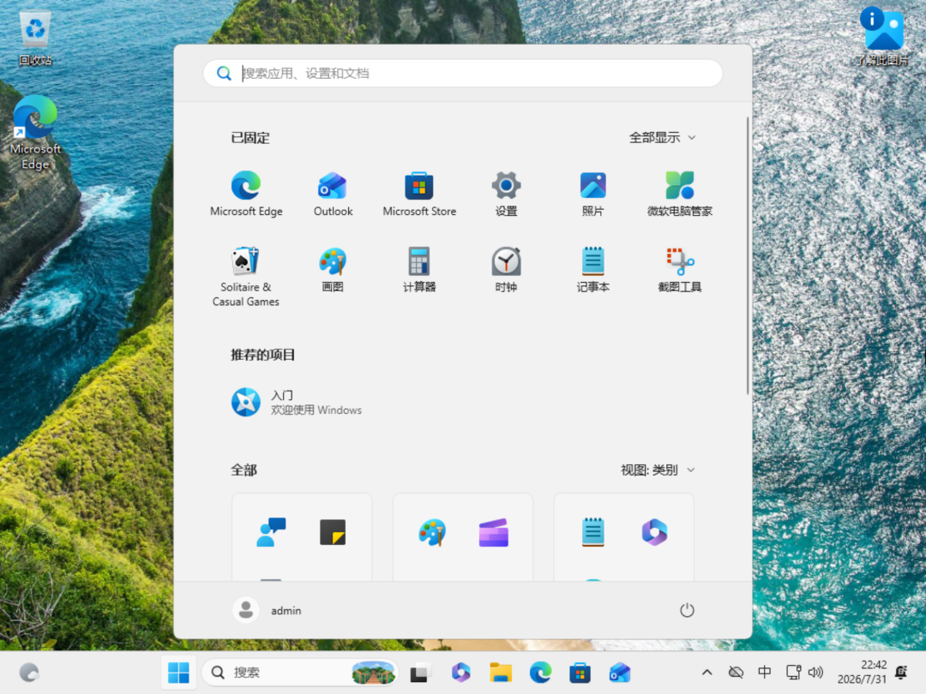Show hidden tray icons chevron

coord(707,673)
